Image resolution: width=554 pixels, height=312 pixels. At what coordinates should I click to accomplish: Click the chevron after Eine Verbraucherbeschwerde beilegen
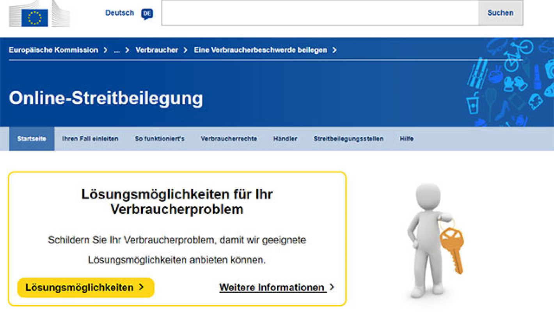[x=334, y=50]
